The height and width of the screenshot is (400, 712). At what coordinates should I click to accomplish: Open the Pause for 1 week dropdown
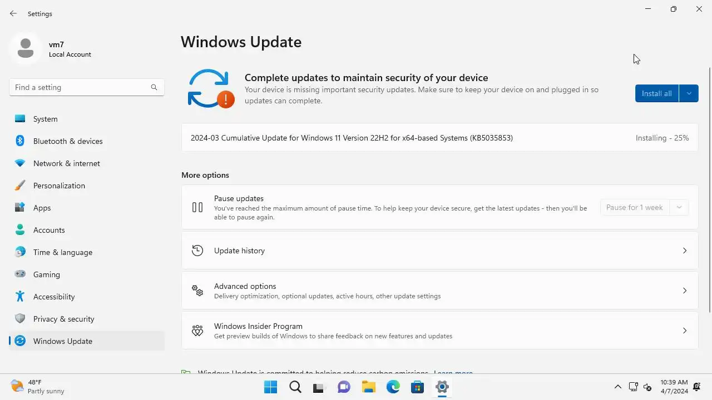point(679,207)
